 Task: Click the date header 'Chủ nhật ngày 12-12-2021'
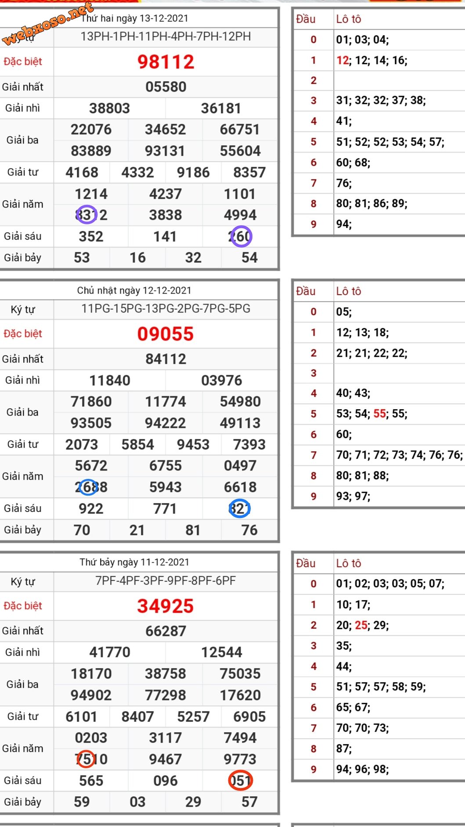[x=134, y=291]
